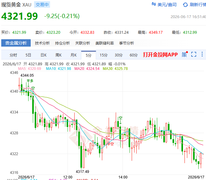This screenshot has height=180, width=206.
Task: Switch chart to 分时 view
Action: [x=13, y=55]
